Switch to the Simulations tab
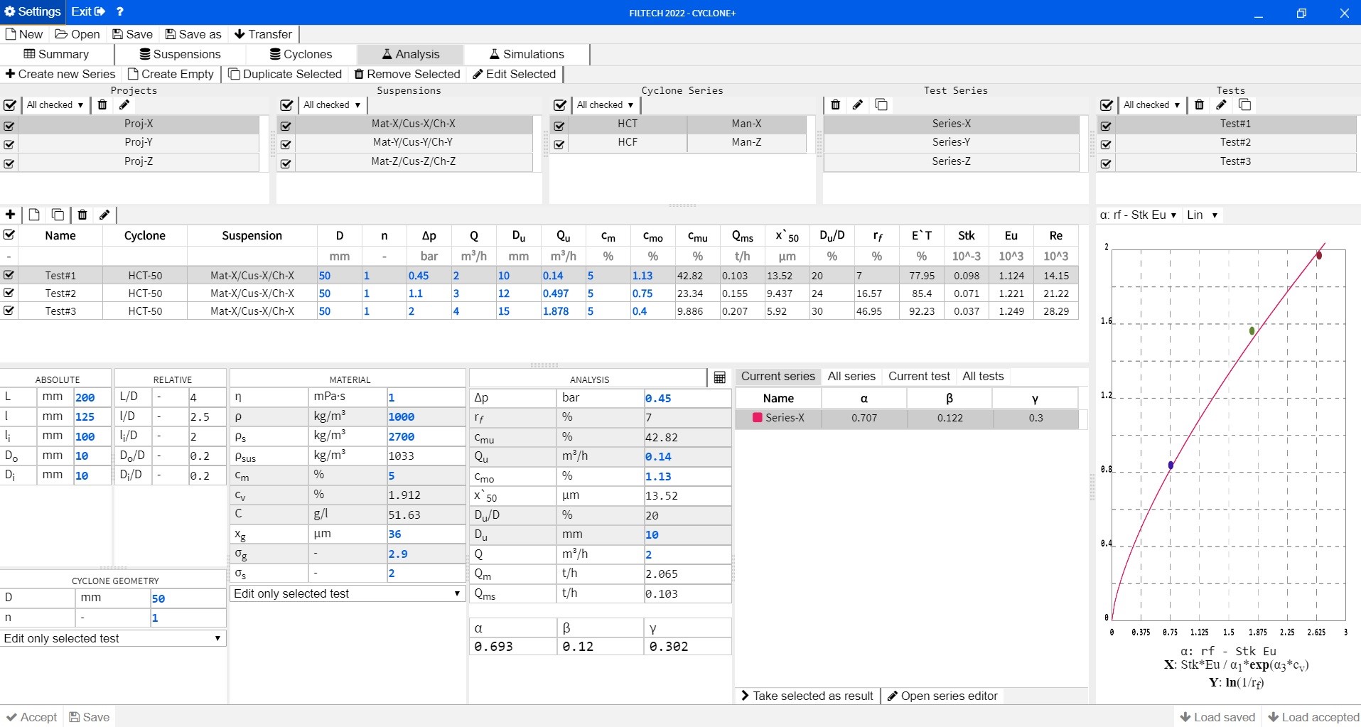 point(527,54)
